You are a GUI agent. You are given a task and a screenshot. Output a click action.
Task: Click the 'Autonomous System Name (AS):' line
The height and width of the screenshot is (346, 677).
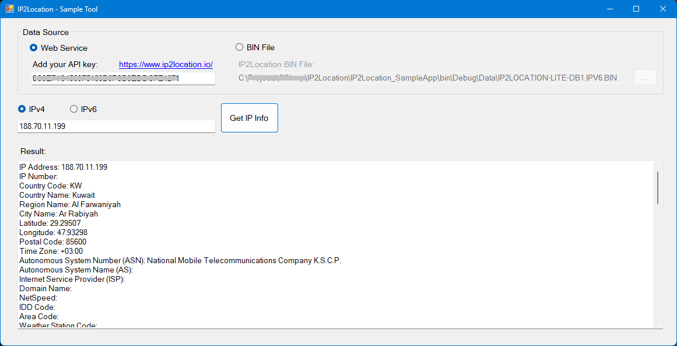tap(76, 270)
